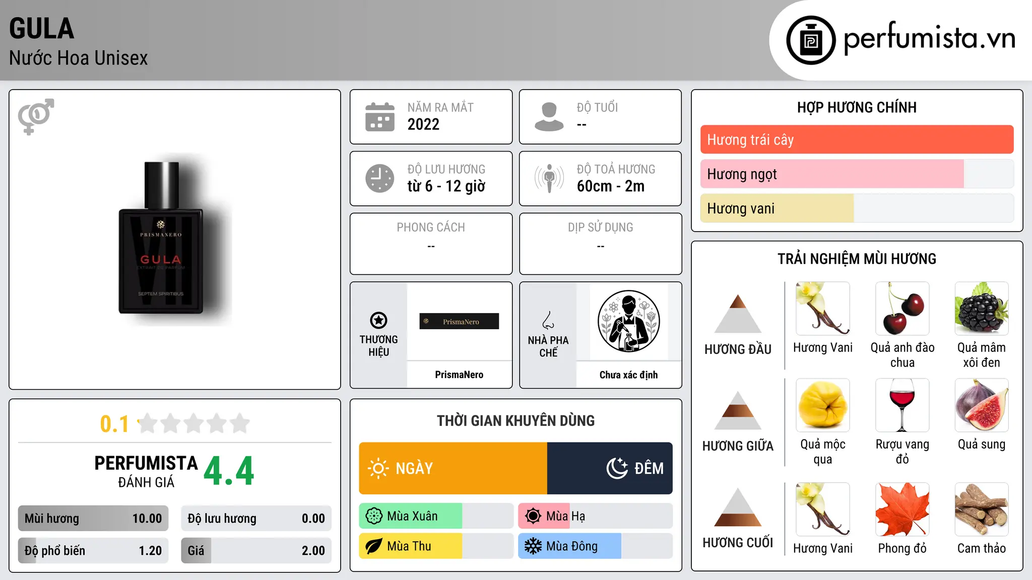Click the sun icon beside Mùa Hạ
Viewport: 1032px width, 580px height.
[x=533, y=516]
